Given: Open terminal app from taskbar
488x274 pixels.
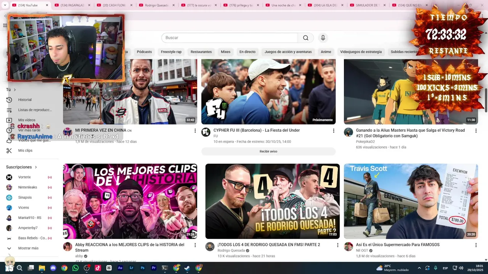Looking at the screenshot, I should 165,268.
